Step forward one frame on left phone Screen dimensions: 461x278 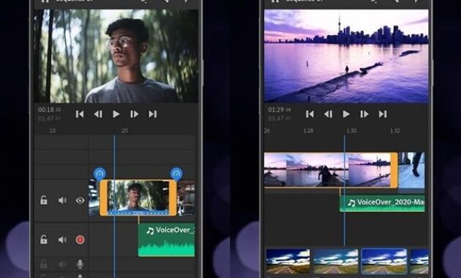click(135, 114)
